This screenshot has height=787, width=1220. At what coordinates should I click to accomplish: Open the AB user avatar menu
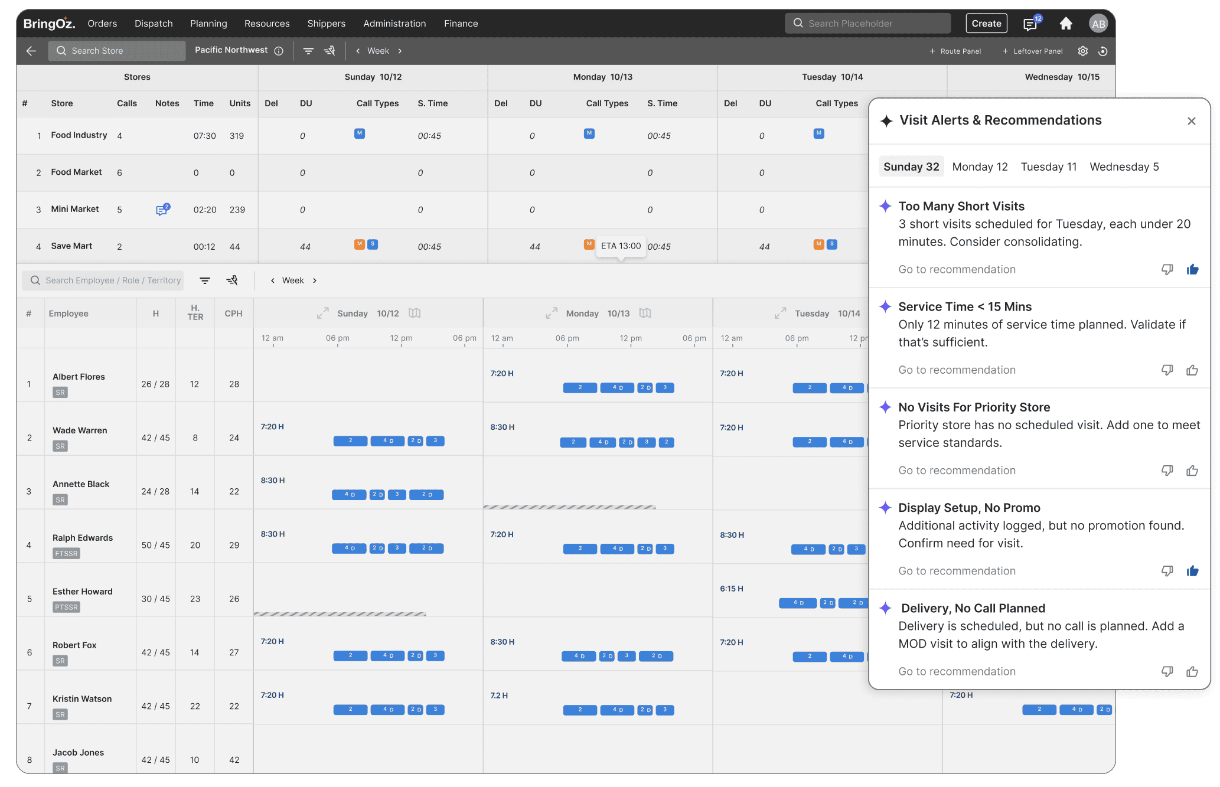tap(1098, 24)
